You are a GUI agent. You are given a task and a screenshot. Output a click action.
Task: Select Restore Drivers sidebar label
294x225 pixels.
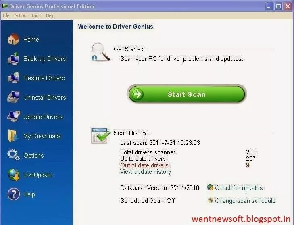coord(44,78)
